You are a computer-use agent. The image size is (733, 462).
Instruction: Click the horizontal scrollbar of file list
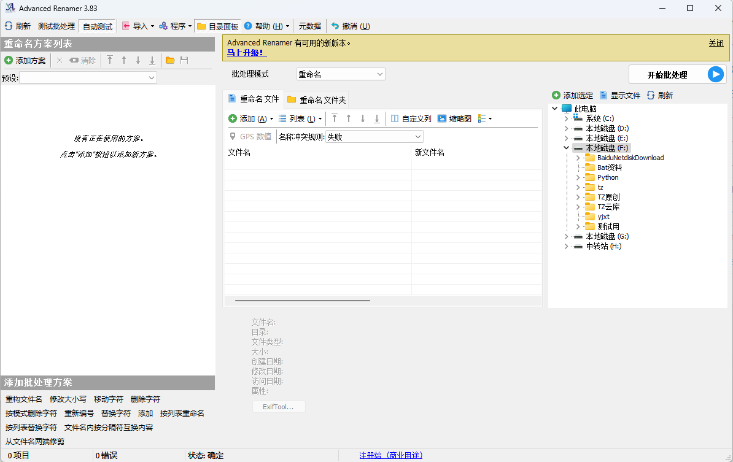pyautogui.click(x=303, y=301)
